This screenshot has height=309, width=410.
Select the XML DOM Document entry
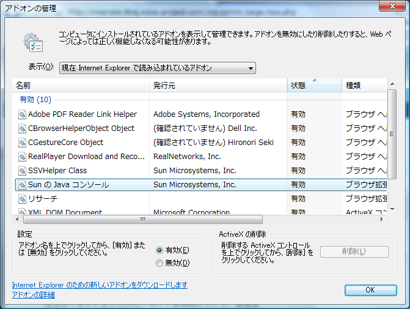(x=65, y=212)
